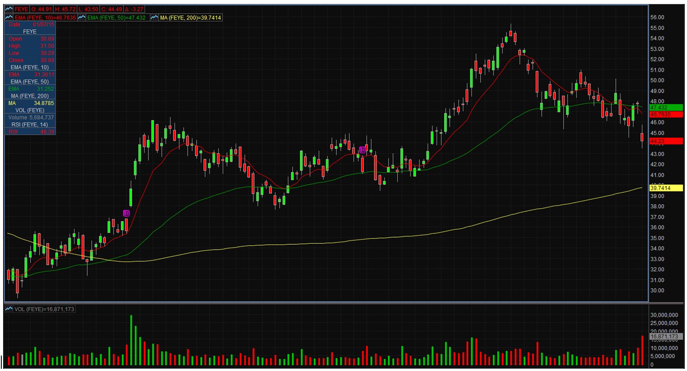
Task: Click the 56.00 label on the price axis
Action: [x=657, y=17]
